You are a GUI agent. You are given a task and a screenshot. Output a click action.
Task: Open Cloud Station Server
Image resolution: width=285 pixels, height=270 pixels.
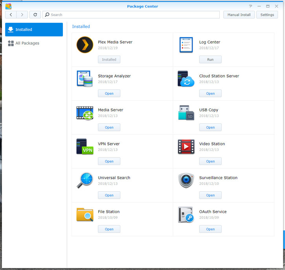pyautogui.click(x=210, y=93)
